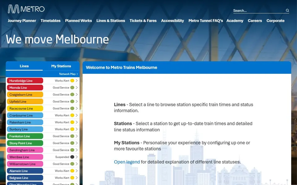Click the Sunbury Line yellow status dot
Viewport: 297px width, 185px height.
pos(72,129)
